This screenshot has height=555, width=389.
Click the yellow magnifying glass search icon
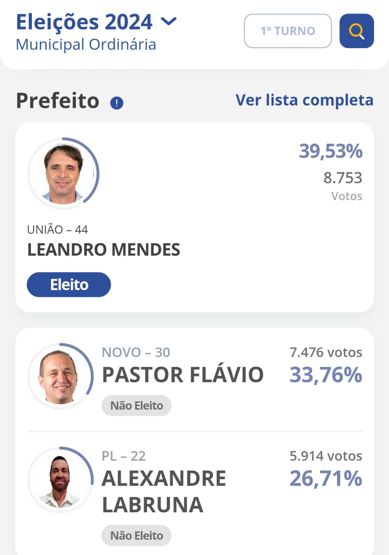(x=356, y=31)
